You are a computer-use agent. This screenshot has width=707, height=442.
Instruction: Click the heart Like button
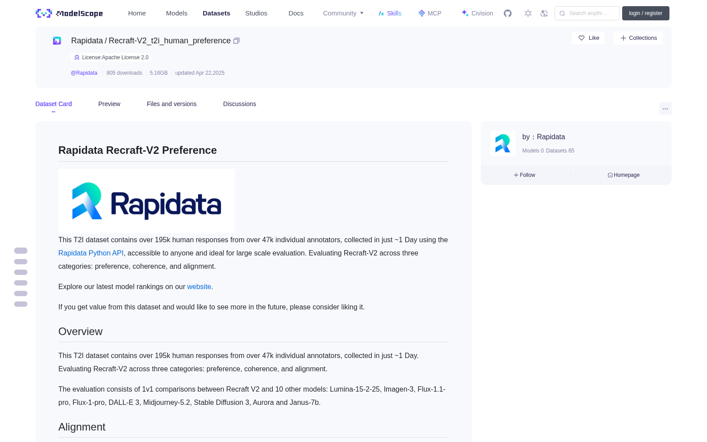tap(588, 38)
